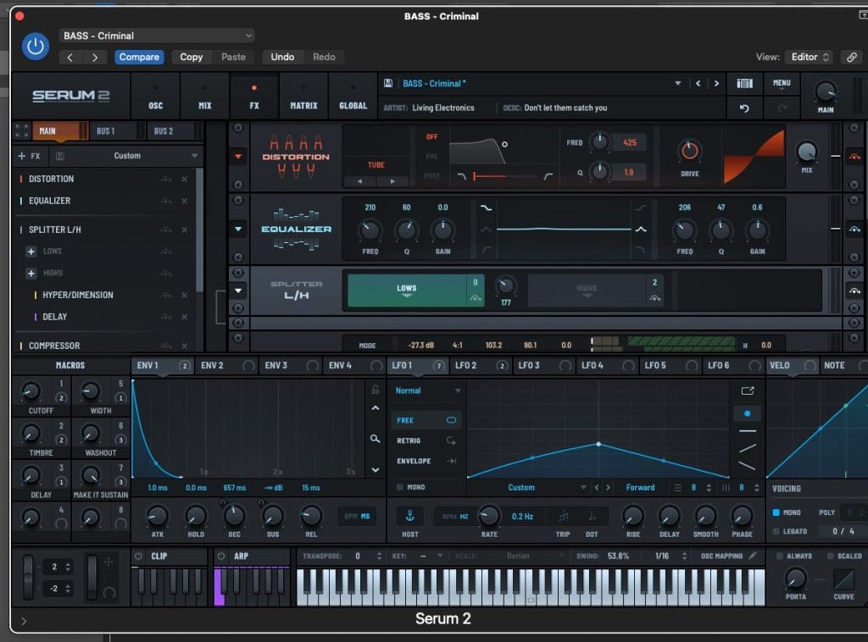The width and height of the screenshot is (868, 642).
Task: Click the plugin power bypass button
Action: pos(35,47)
